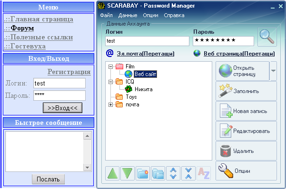Expand the почта folder node

[x=110, y=104]
